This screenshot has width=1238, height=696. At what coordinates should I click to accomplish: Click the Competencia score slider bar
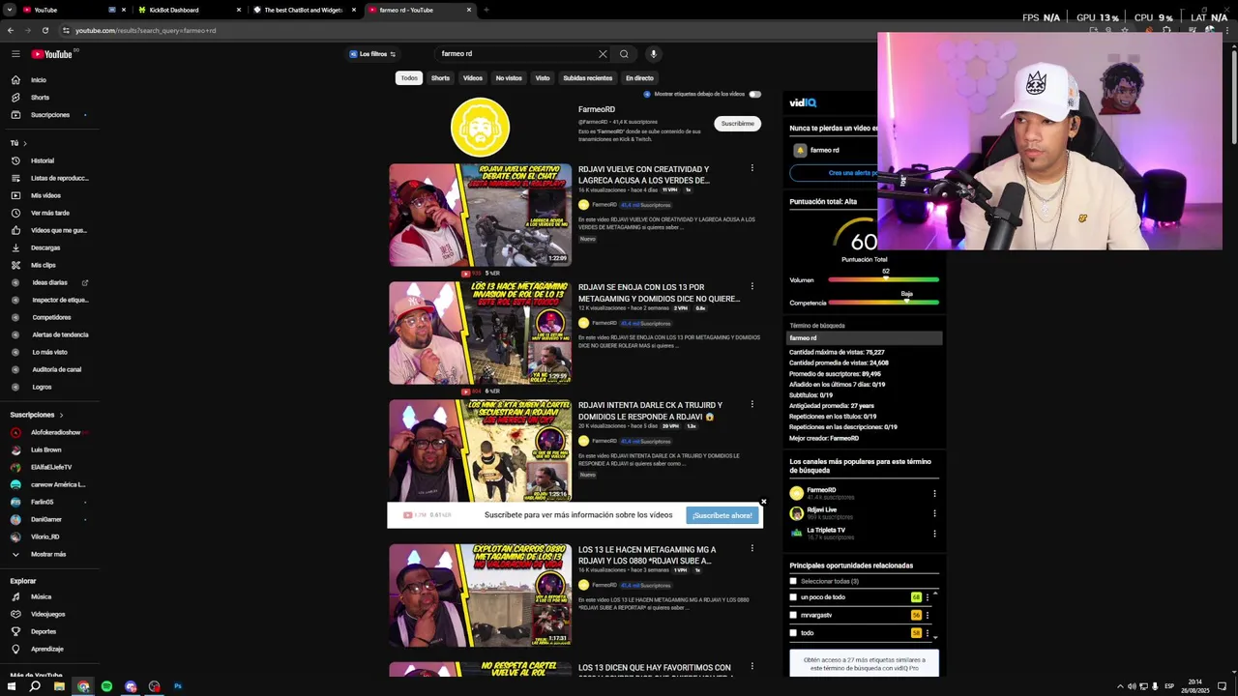click(x=883, y=303)
